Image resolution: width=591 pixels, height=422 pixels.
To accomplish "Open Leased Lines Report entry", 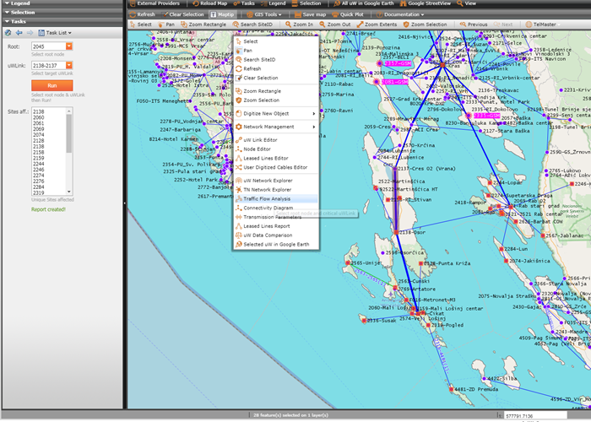I will (276, 226).
